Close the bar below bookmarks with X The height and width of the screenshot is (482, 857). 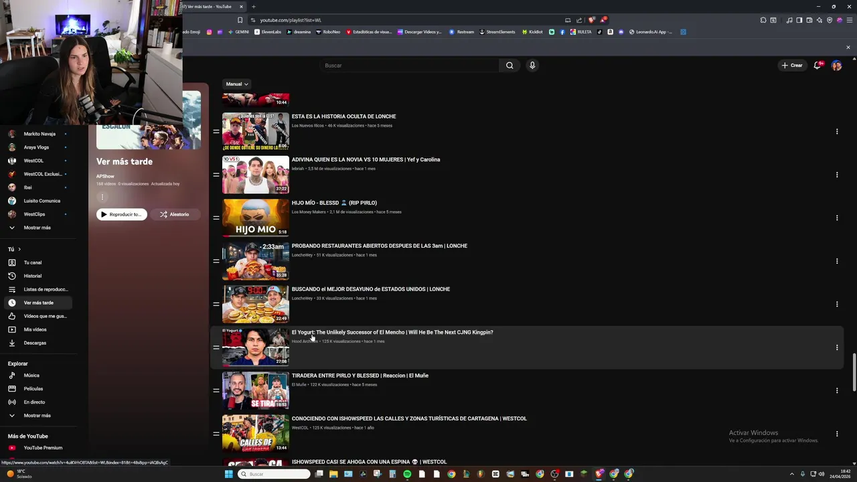click(848, 48)
